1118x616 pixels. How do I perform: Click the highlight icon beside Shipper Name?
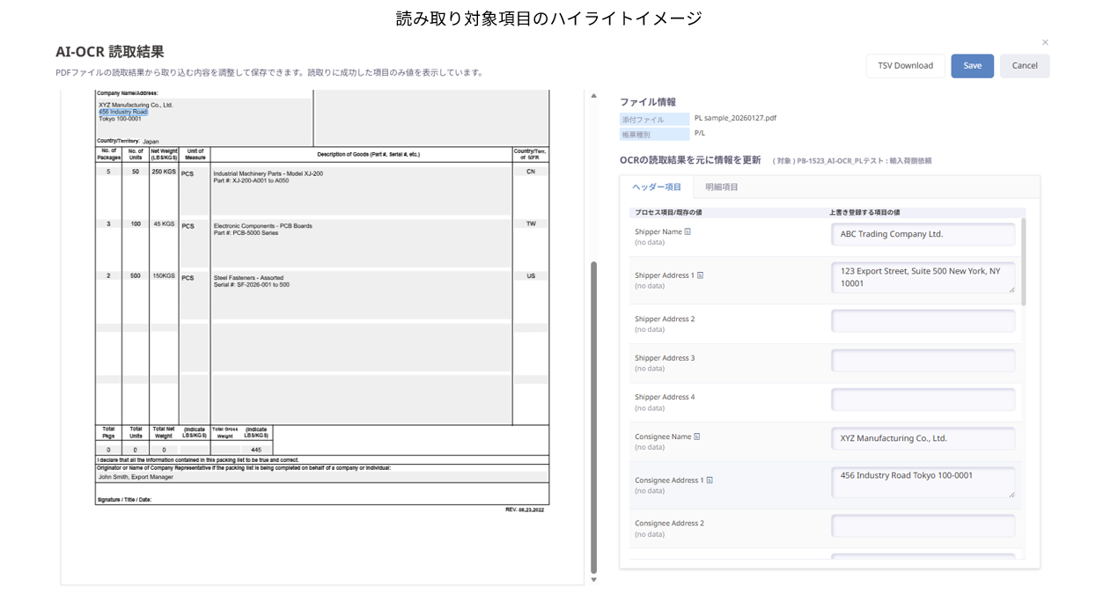(x=688, y=232)
